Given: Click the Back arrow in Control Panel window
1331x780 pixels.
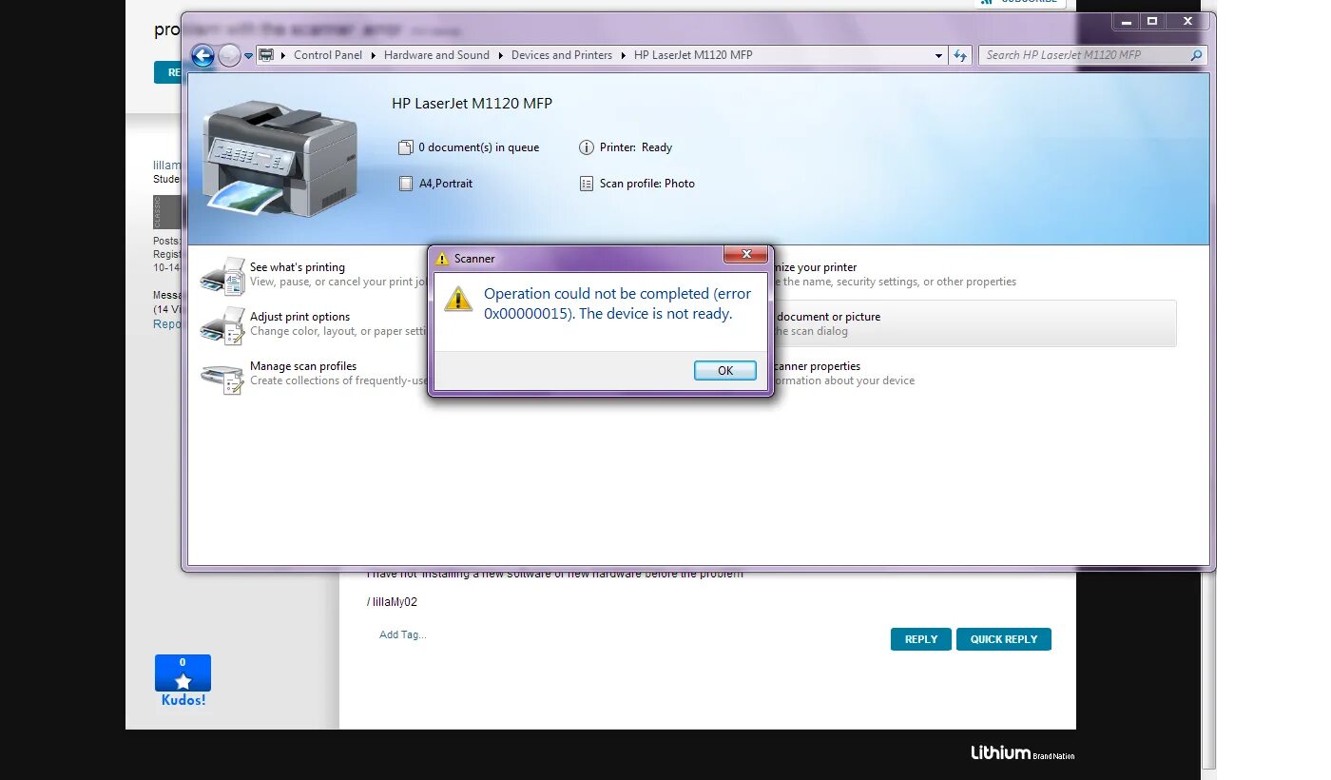Looking at the screenshot, I should point(203,55).
